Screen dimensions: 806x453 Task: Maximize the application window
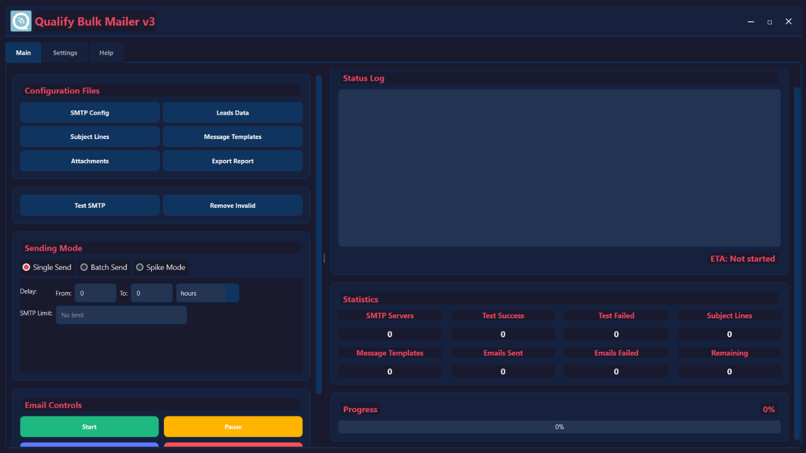click(x=769, y=22)
